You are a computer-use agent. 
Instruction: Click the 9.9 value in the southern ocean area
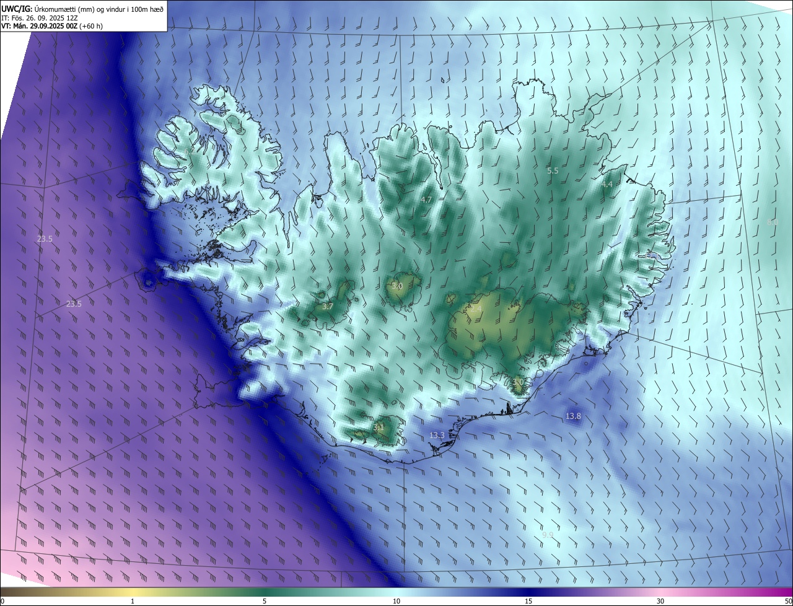(x=548, y=535)
